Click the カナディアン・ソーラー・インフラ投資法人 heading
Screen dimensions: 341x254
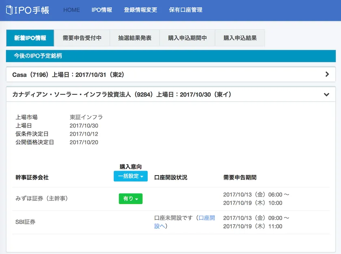(x=122, y=94)
